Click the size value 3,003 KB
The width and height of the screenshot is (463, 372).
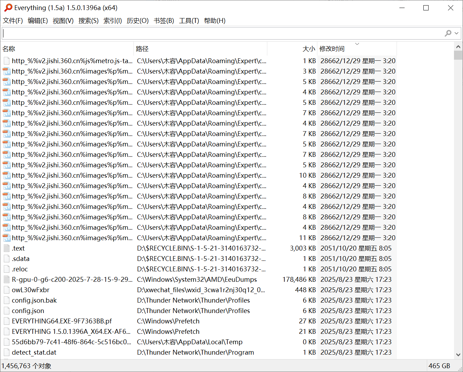pos(303,248)
